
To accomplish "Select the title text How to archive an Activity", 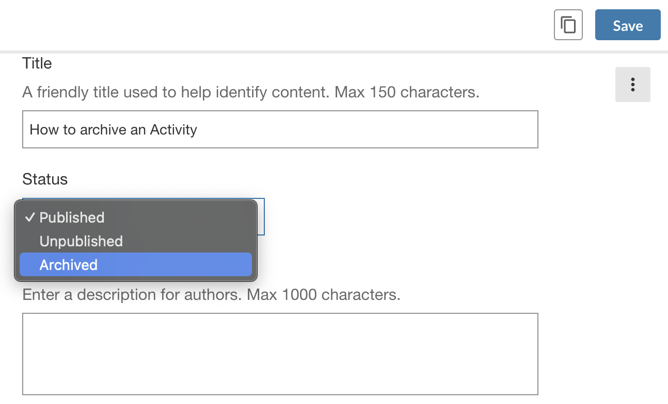I will [x=114, y=129].
